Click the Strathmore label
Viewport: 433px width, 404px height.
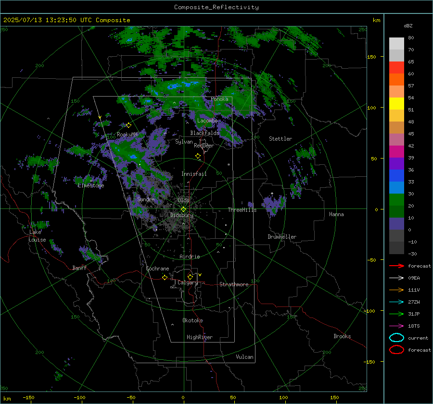click(x=234, y=284)
